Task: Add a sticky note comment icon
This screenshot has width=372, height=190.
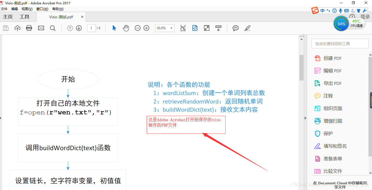Action: tap(236, 28)
